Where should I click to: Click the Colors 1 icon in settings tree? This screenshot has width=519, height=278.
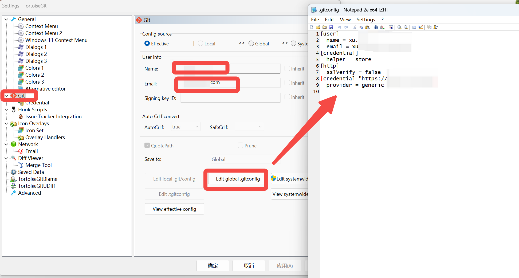click(x=21, y=68)
